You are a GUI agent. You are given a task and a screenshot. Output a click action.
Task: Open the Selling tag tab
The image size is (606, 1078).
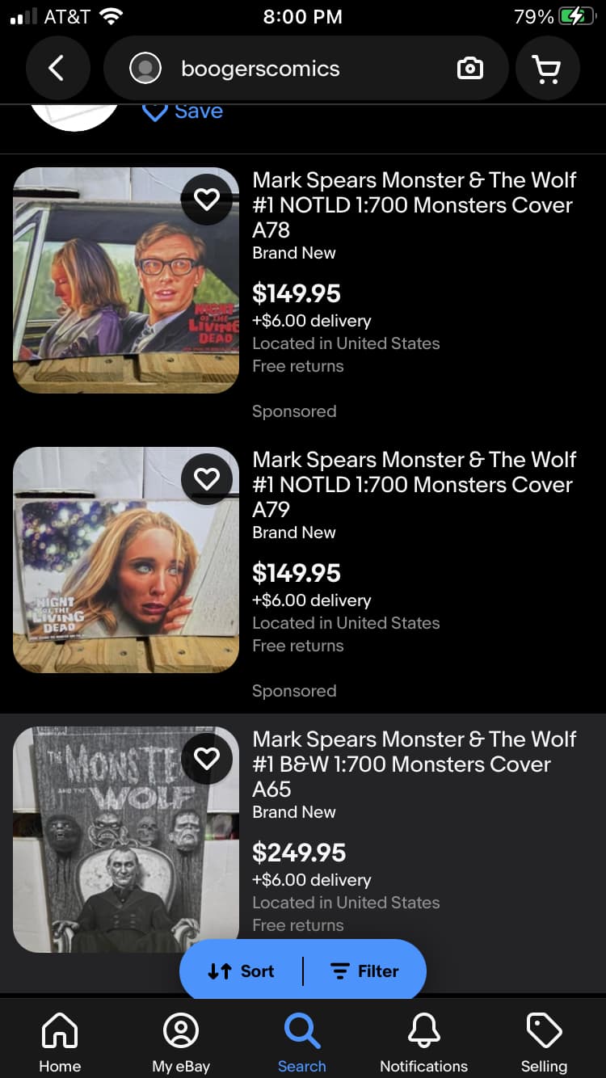544,1042
